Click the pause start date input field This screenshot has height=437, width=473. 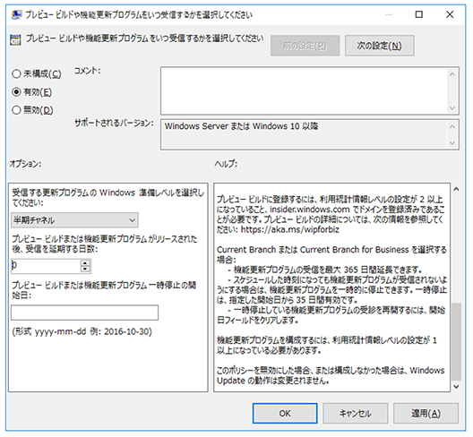(x=84, y=313)
